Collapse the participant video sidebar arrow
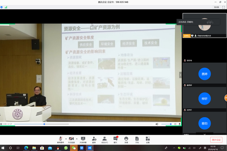 pyautogui.click(x=180, y=75)
